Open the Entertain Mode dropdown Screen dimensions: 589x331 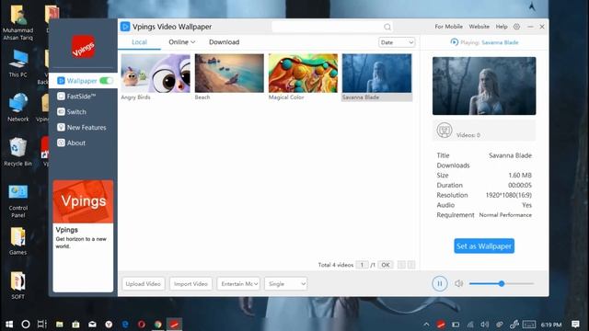(x=238, y=284)
